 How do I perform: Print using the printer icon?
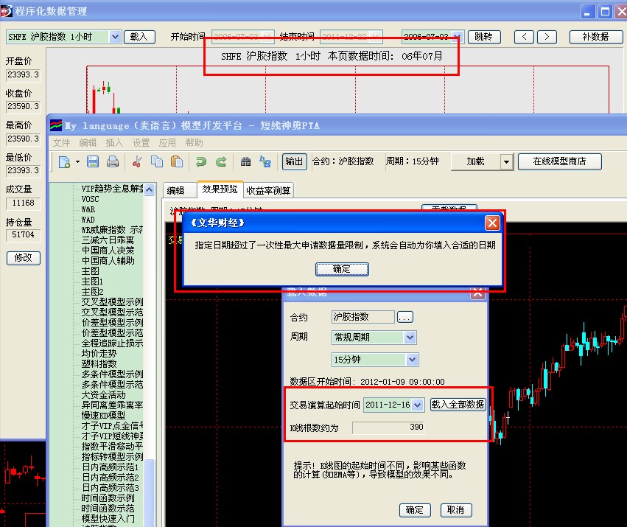pyautogui.click(x=113, y=162)
